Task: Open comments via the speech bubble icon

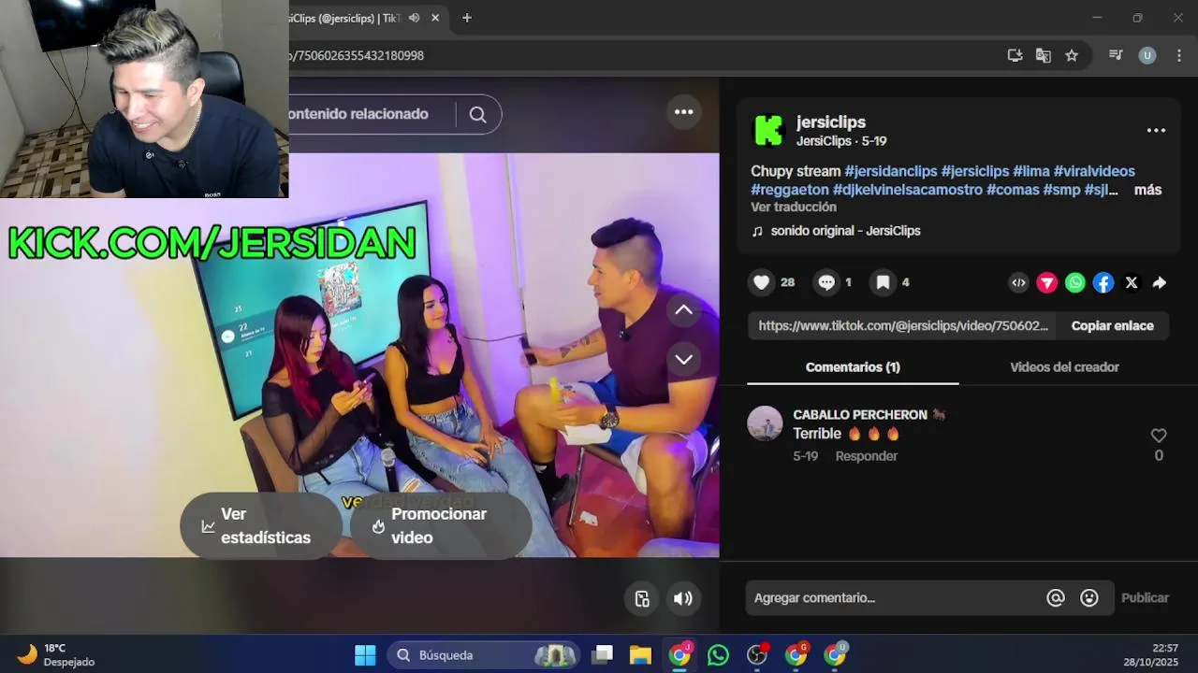Action: coord(826,282)
